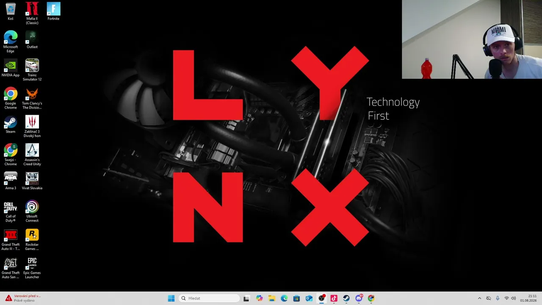Select the Trainz Simulator 12 shortcut
Image resolution: width=542 pixels, height=305 pixels.
[32, 70]
